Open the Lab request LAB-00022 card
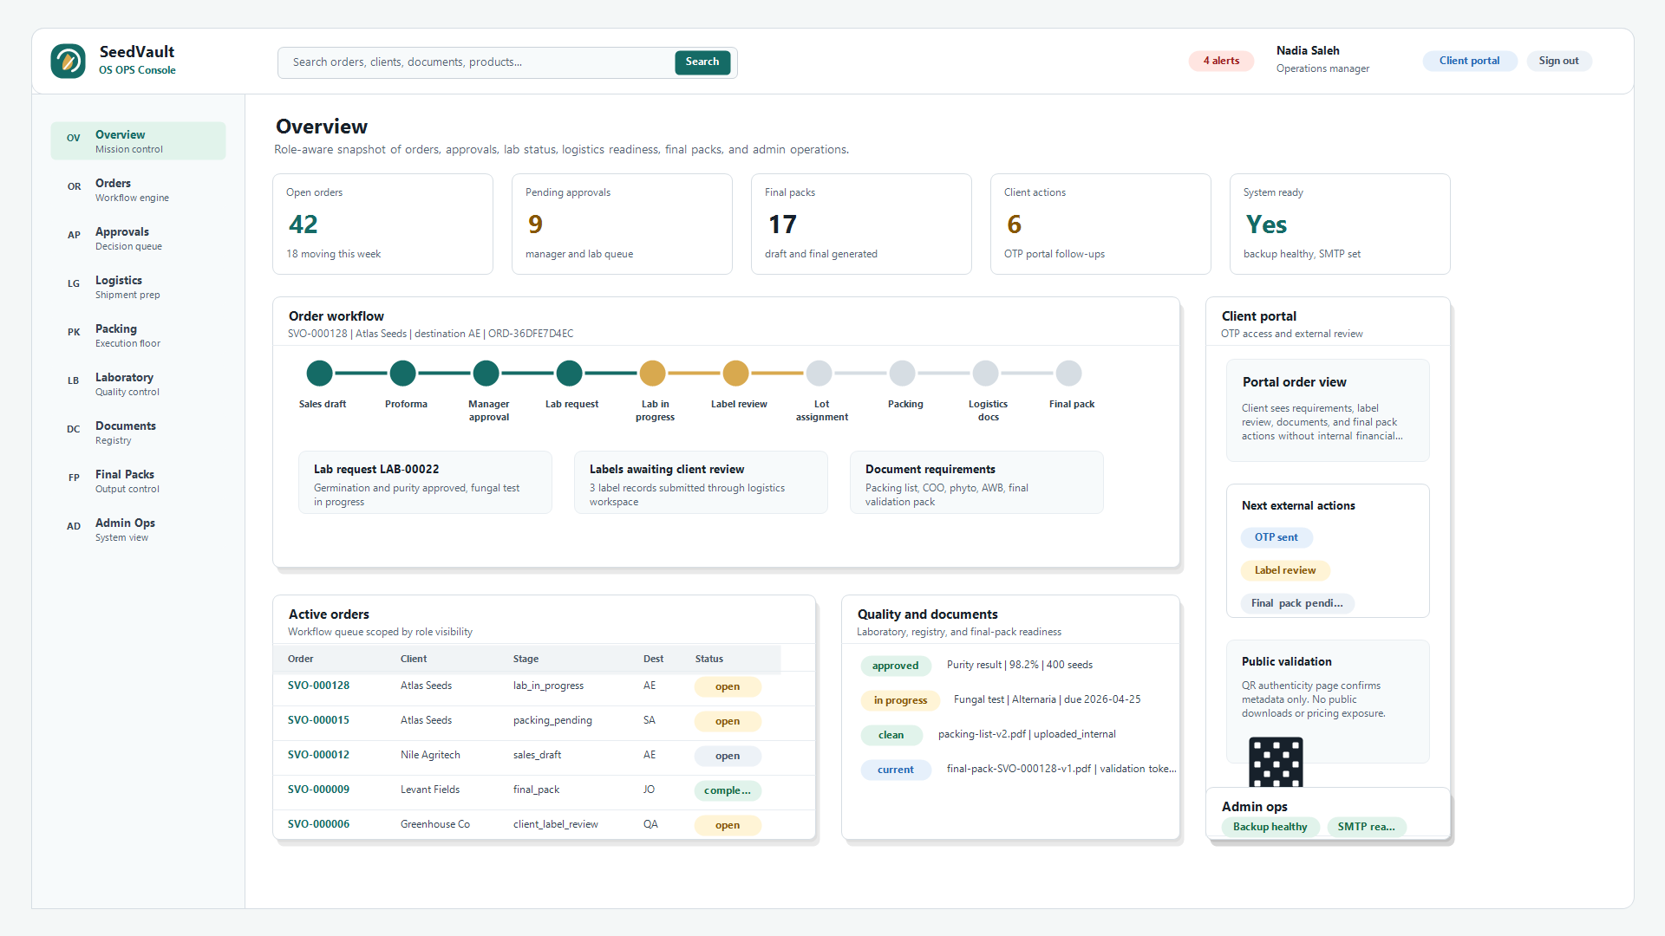Viewport: 1665px width, 936px height. point(425,483)
